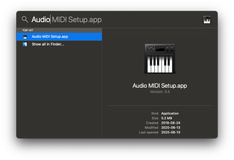Image resolution: width=234 pixels, height=160 pixels.
Task: Click the Audio MIDI Setup.app preview title
Action: [x=160, y=86]
